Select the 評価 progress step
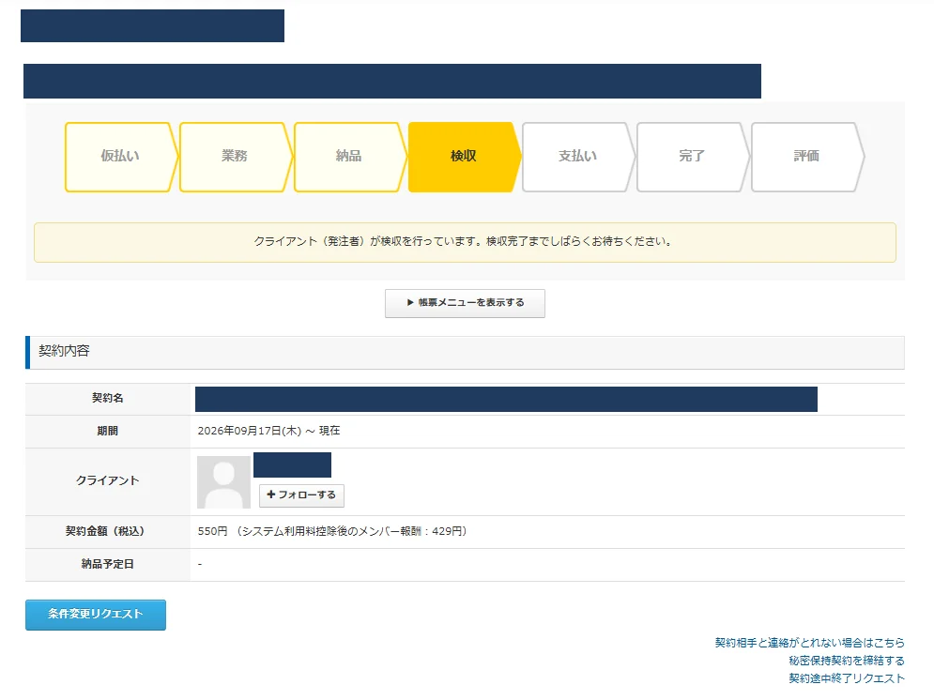This screenshot has height=700, width=934. pyautogui.click(x=807, y=157)
